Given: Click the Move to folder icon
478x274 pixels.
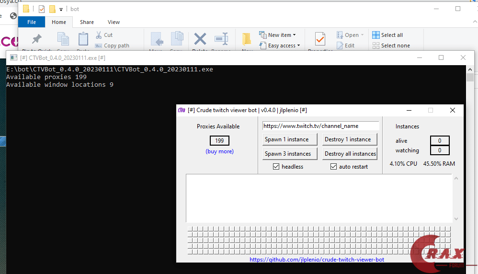Looking at the screenshot, I should pyautogui.click(x=157, y=39).
